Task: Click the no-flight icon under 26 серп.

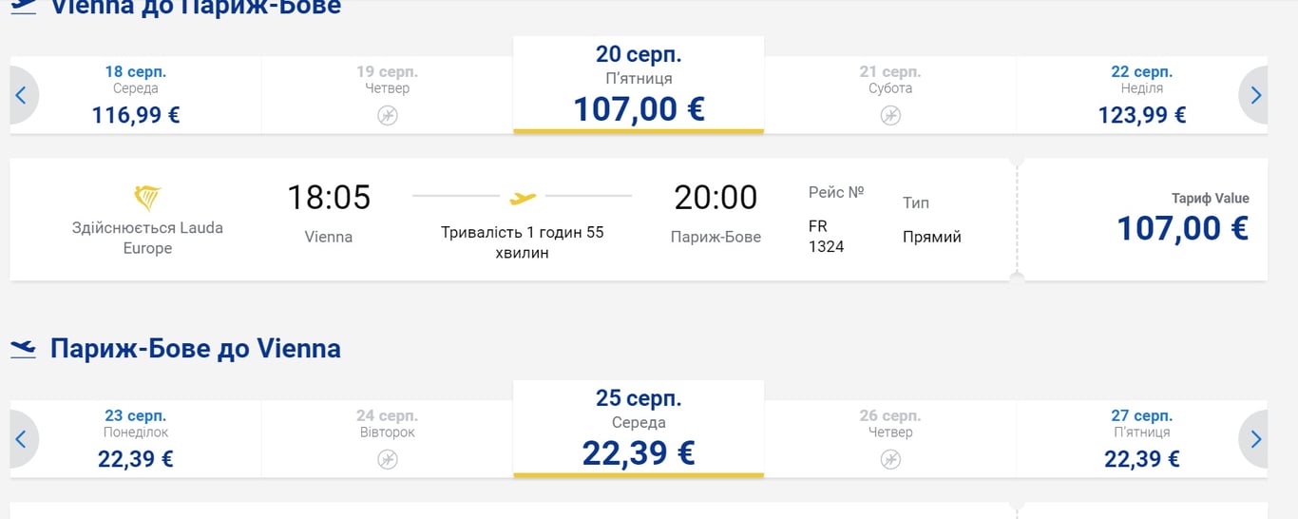Action: [x=889, y=459]
